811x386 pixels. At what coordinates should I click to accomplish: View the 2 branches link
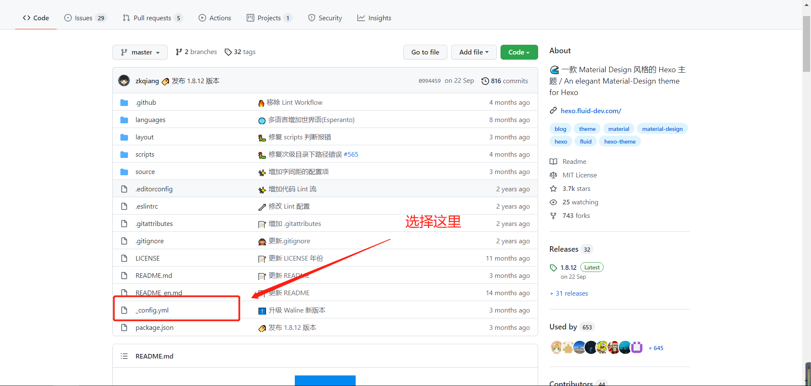196,52
